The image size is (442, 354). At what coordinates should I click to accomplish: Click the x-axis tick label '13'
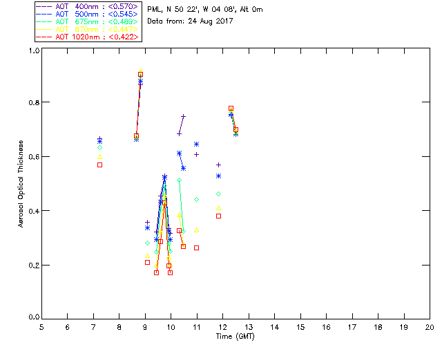[249, 327]
